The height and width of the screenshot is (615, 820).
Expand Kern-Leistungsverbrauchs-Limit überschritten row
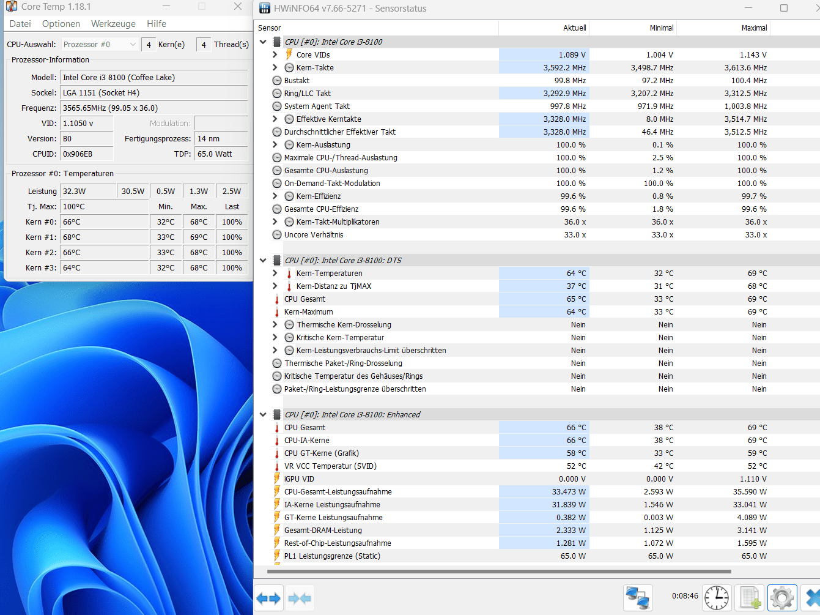pos(275,350)
